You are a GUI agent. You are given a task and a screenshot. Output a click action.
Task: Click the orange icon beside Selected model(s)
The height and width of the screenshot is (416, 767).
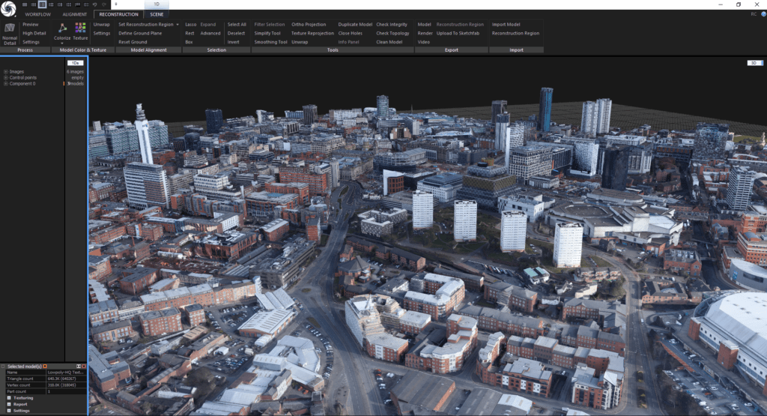pos(45,366)
